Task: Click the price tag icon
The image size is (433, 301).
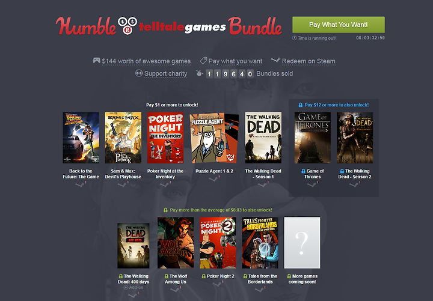Action: pos(203,61)
